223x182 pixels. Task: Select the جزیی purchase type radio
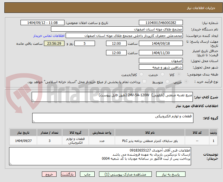click(186, 81)
